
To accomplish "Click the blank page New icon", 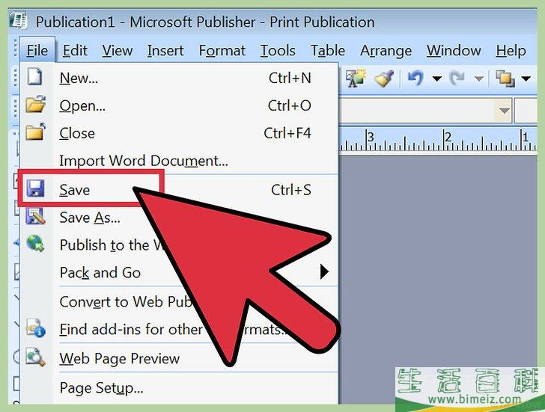I will 34,76.
